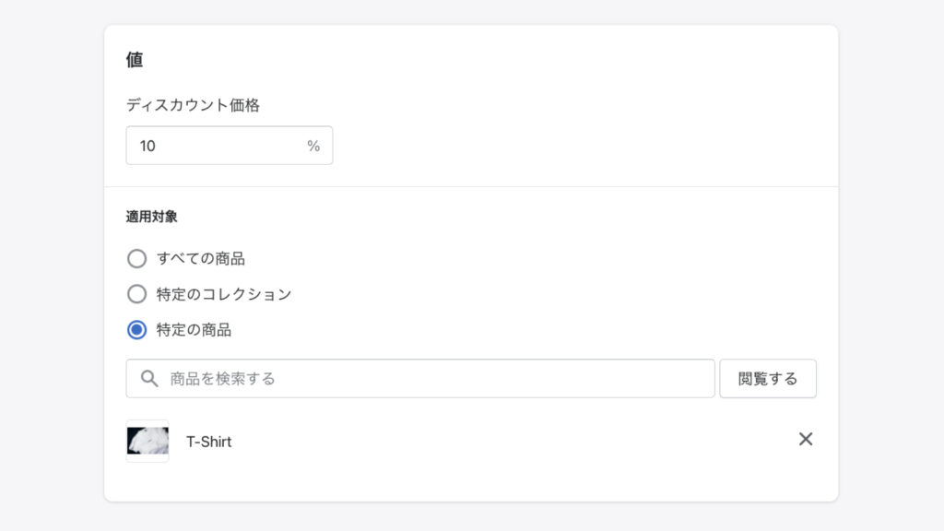944x531 pixels.
Task: Click the 商品を検索する search field
Action: pos(420,379)
